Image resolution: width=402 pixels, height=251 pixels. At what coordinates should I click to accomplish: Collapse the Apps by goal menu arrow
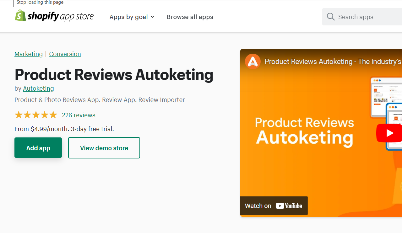152,17
